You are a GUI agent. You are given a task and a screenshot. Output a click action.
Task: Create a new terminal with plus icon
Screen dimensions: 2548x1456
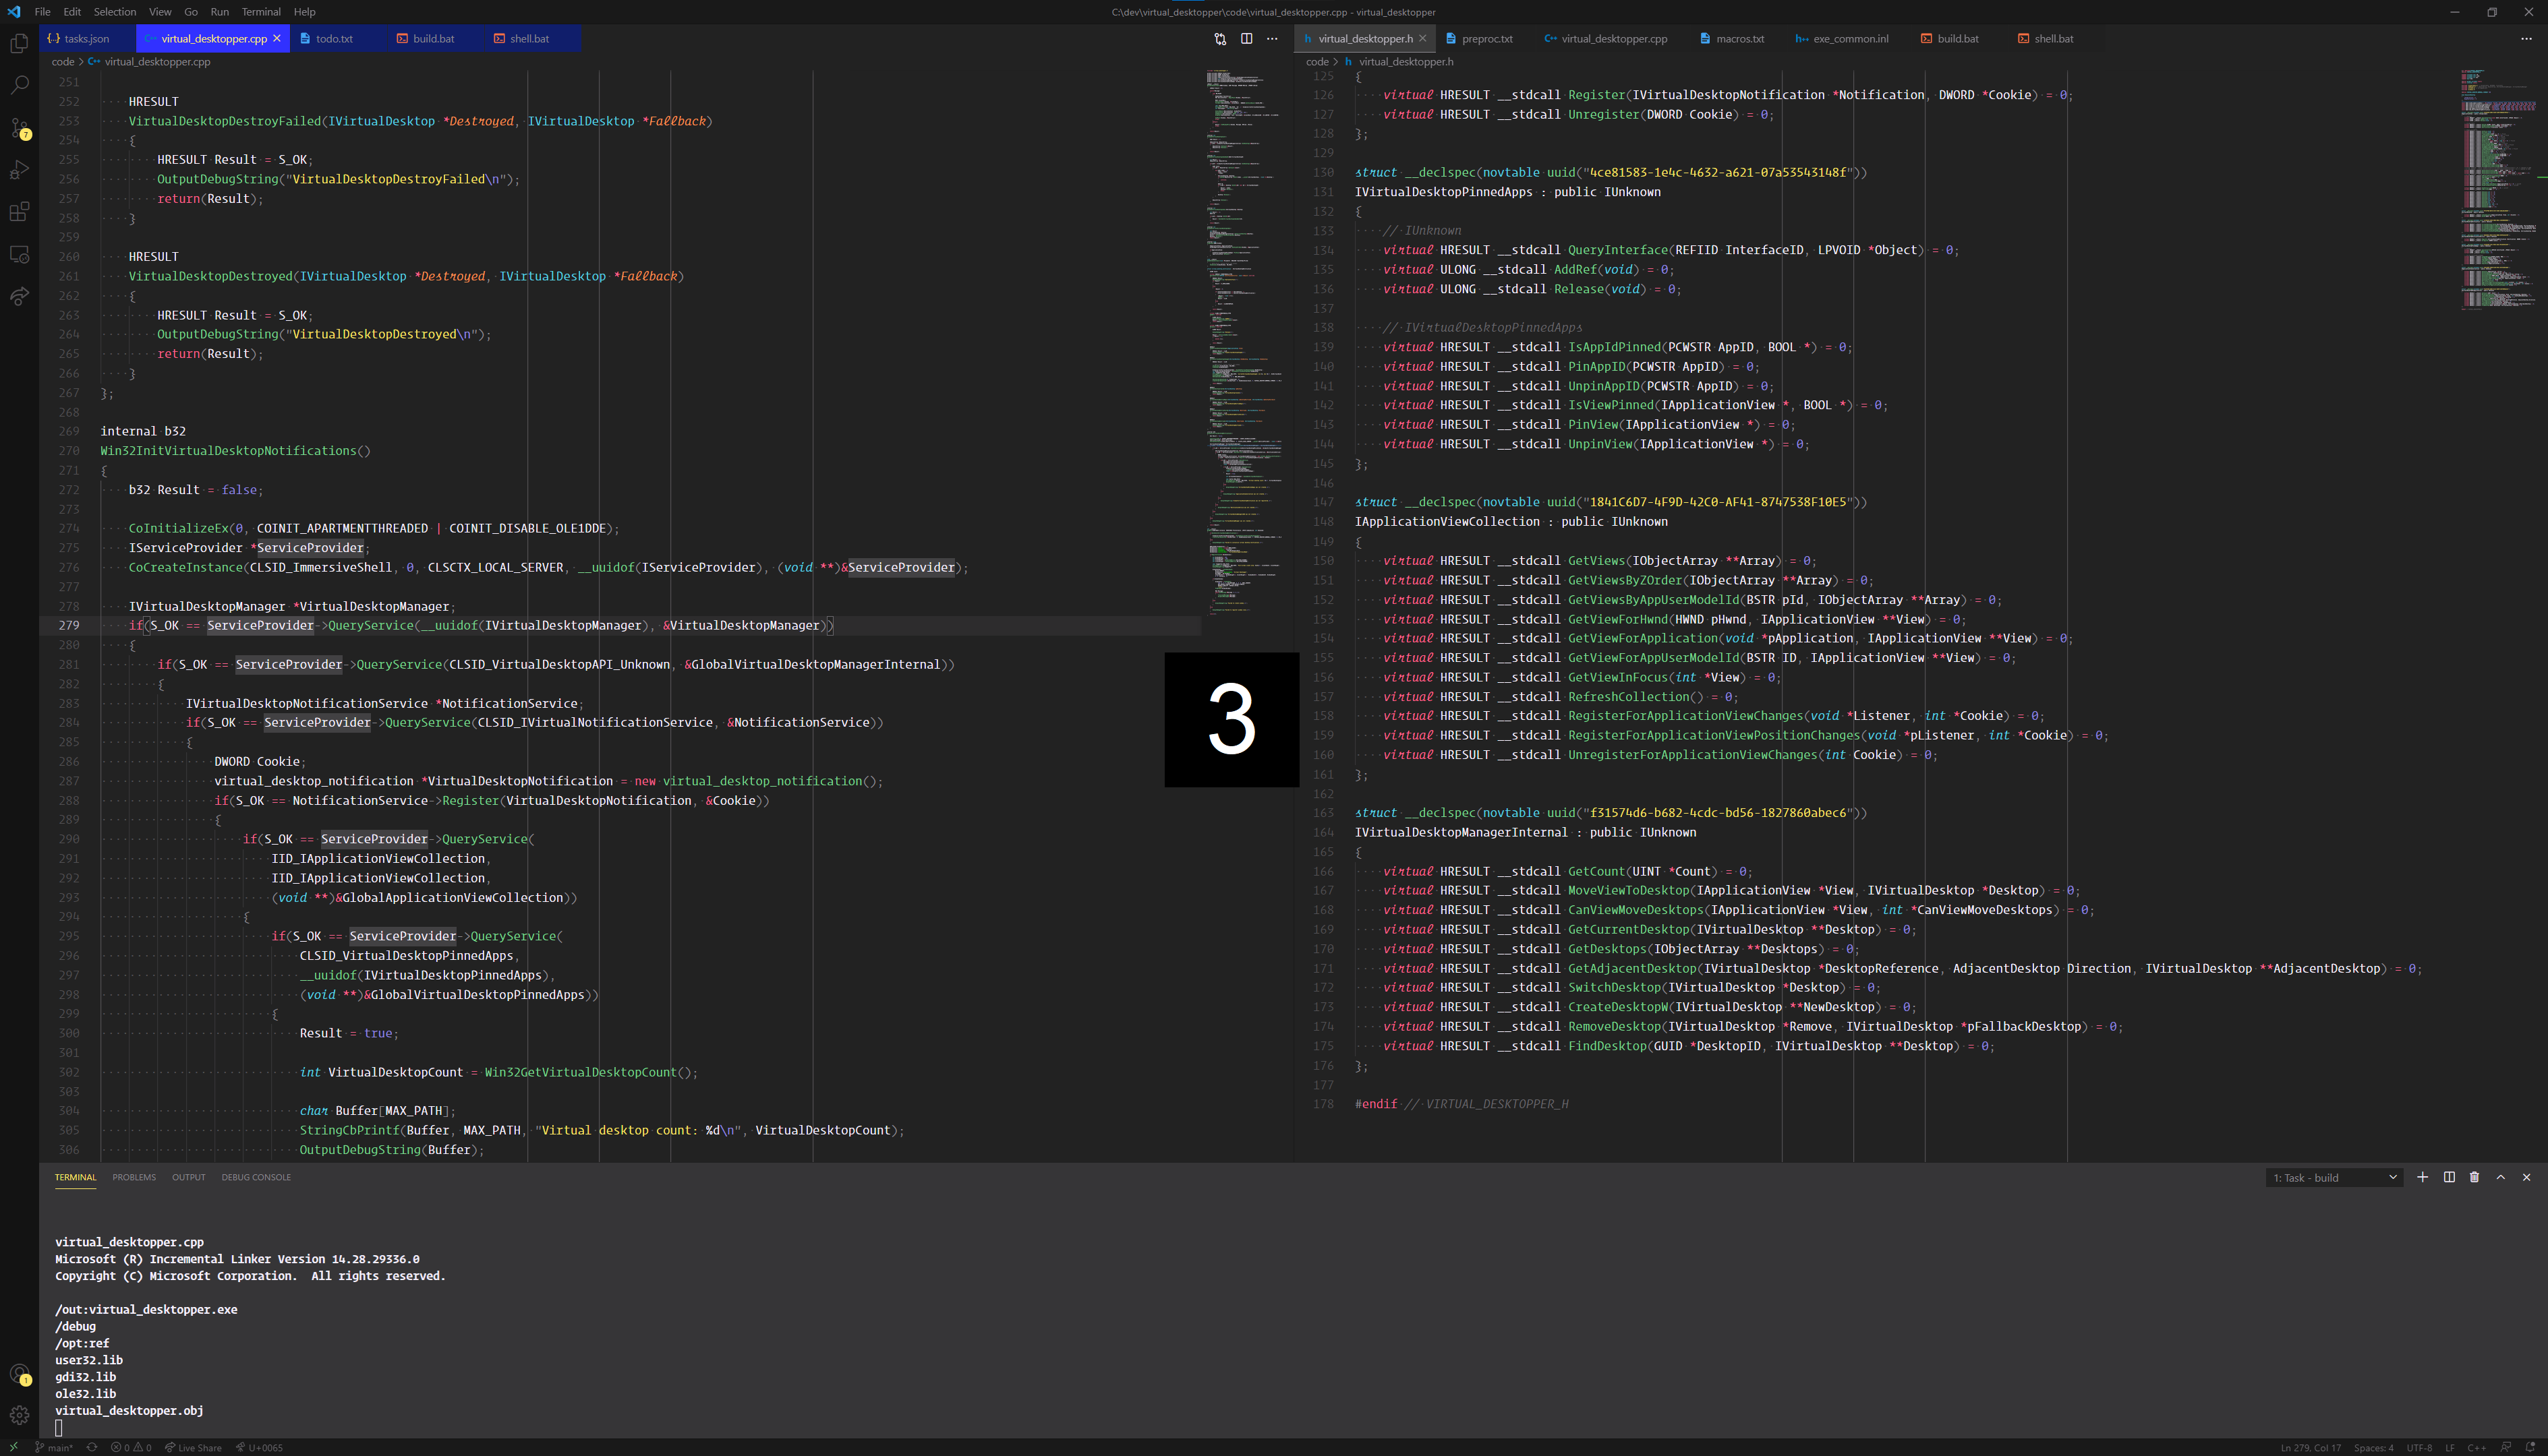(2422, 1177)
